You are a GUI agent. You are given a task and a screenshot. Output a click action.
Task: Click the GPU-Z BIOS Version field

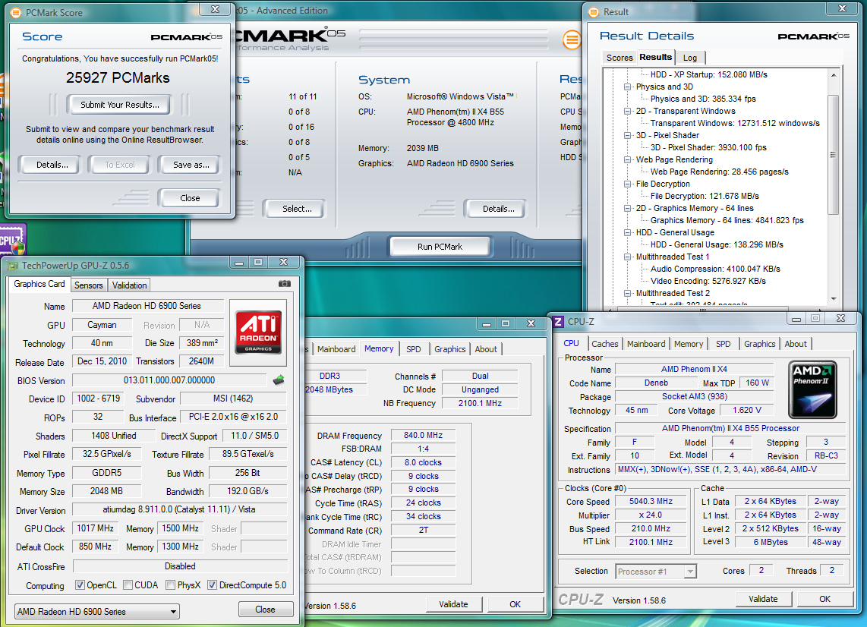[169, 380]
